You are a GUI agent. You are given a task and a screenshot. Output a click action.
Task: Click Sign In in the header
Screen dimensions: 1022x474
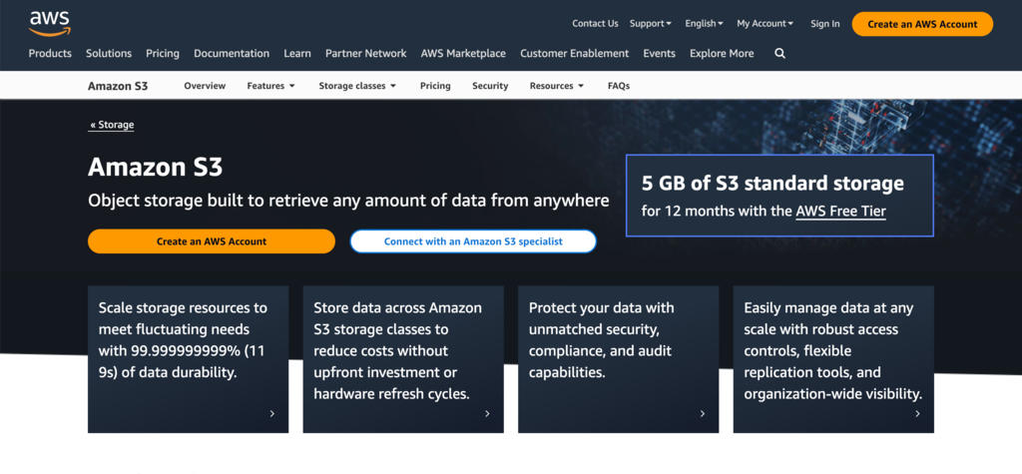[x=824, y=24]
